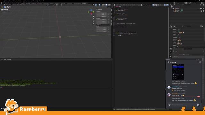Open the stream preview thumbnail in Discord
The width and height of the screenshot is (205, 115).
click(178, 72)
